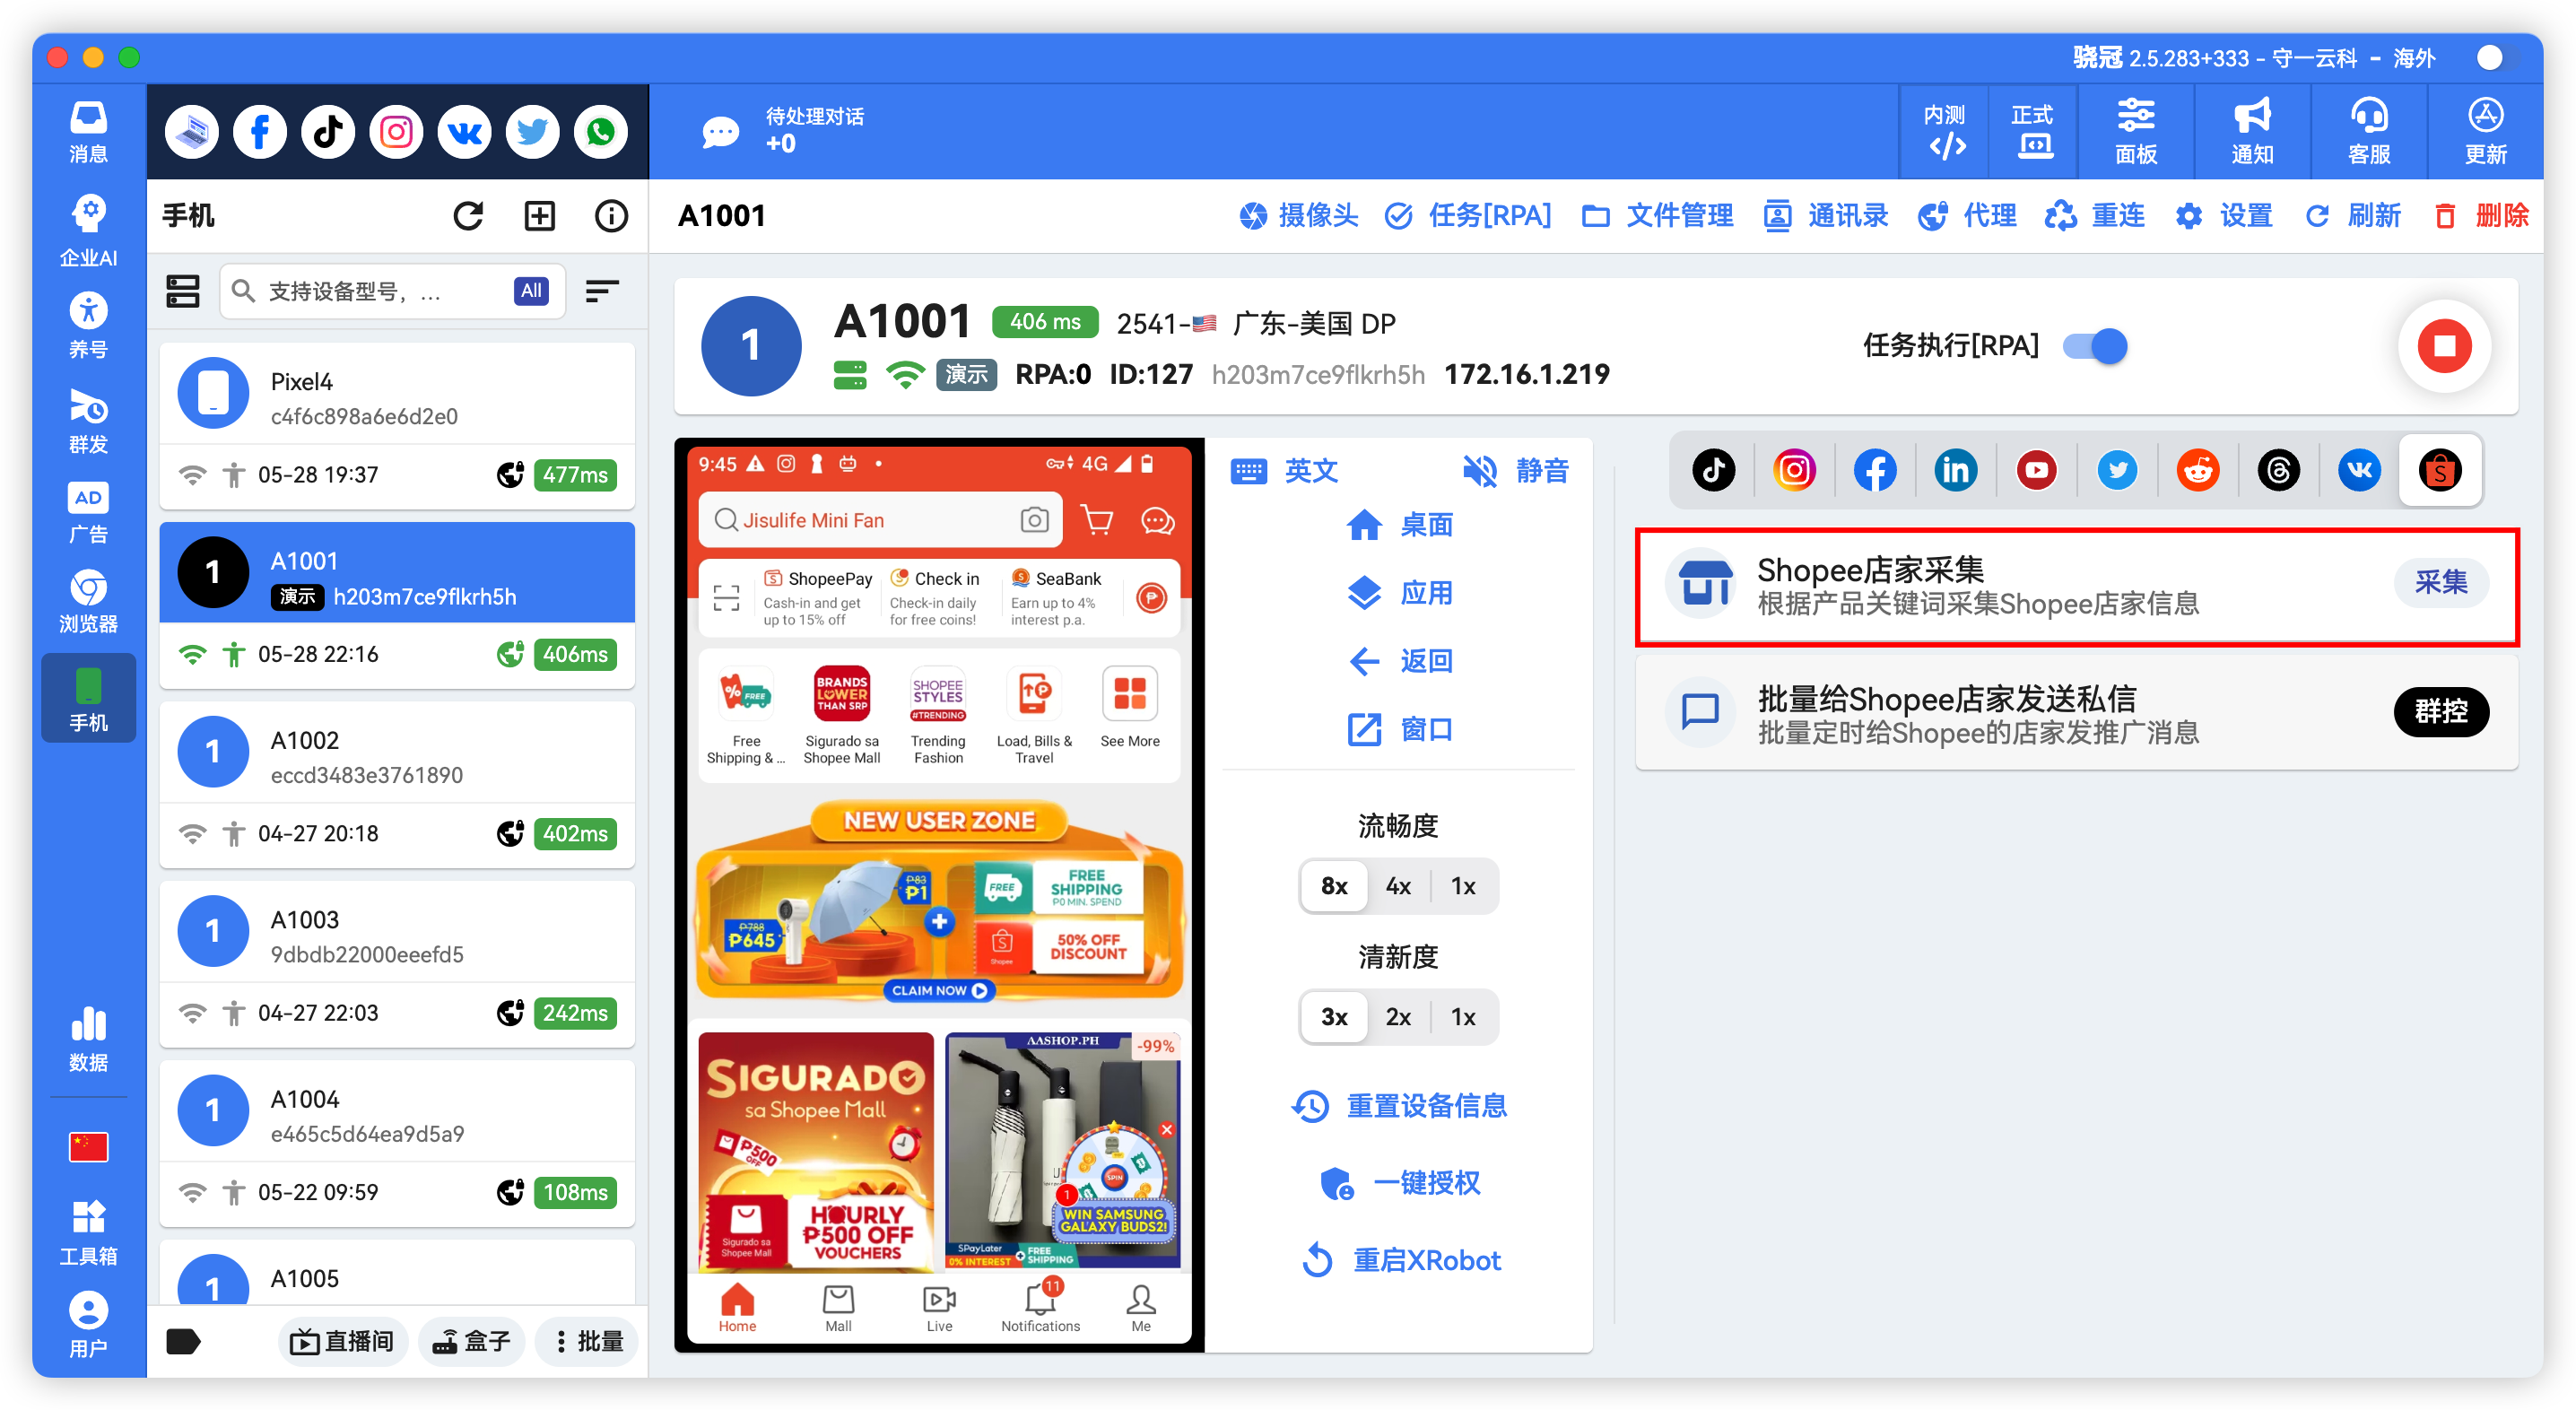Viewport: 2576px width, 1410px height.
Task: Open 直播间 at bottom of phone list
Action: click(342, 1341)
